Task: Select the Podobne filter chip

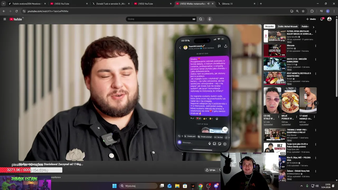Action: [x=305, y=26]
